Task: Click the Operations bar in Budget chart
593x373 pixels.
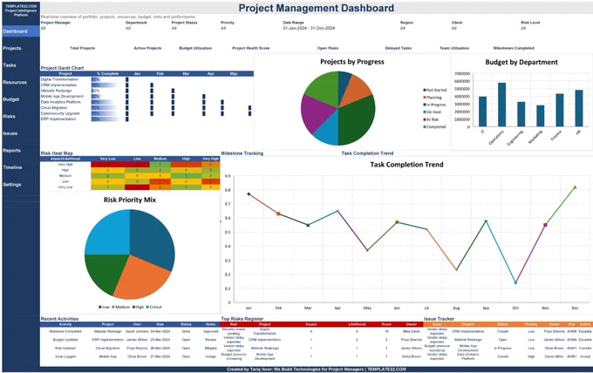Action: tap(501, 105)
